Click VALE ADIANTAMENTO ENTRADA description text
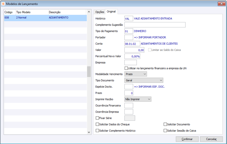 (x=153, y=19)
